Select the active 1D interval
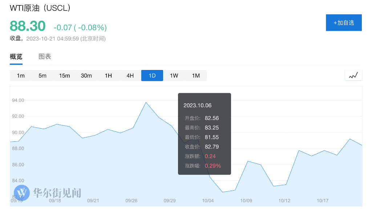The image size is (372, 212). (152, 76)
